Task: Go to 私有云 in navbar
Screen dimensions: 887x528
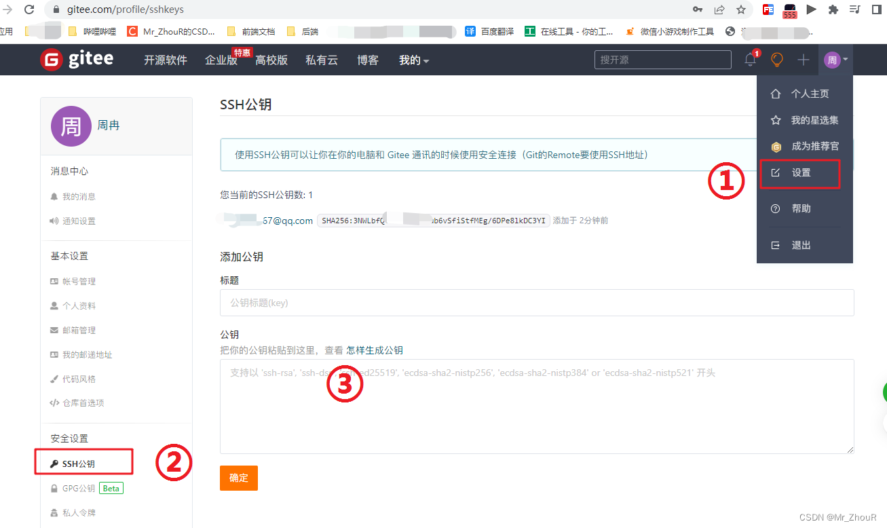Action: [322, 60]
